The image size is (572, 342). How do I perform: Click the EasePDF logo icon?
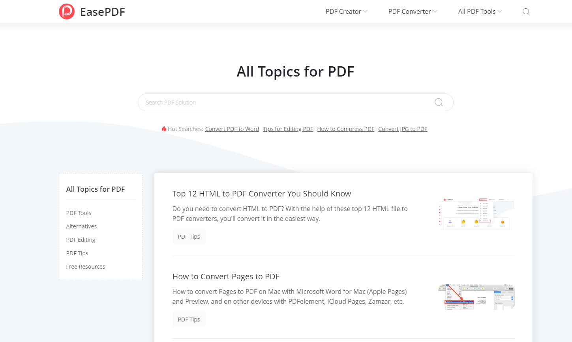67,11
